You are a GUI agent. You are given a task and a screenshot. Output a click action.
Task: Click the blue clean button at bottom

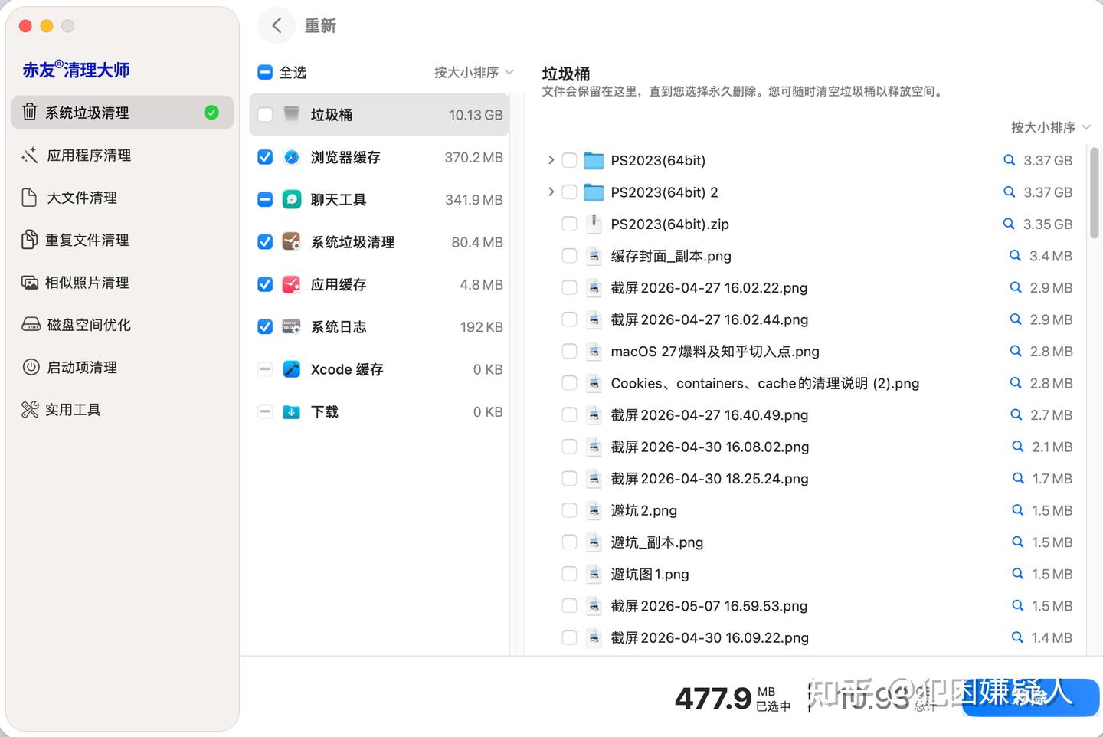coord(1031,697)
